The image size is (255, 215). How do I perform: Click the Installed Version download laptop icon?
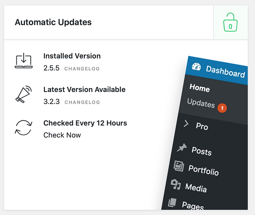point(24,61)
